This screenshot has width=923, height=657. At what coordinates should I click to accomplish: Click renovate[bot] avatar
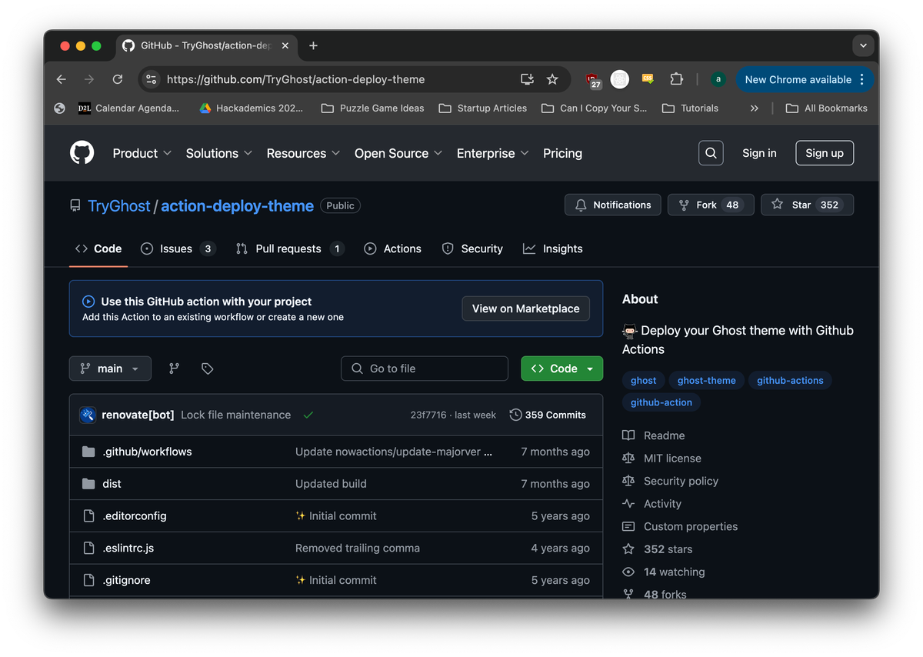pyautogui.click(x=87, y=415)
